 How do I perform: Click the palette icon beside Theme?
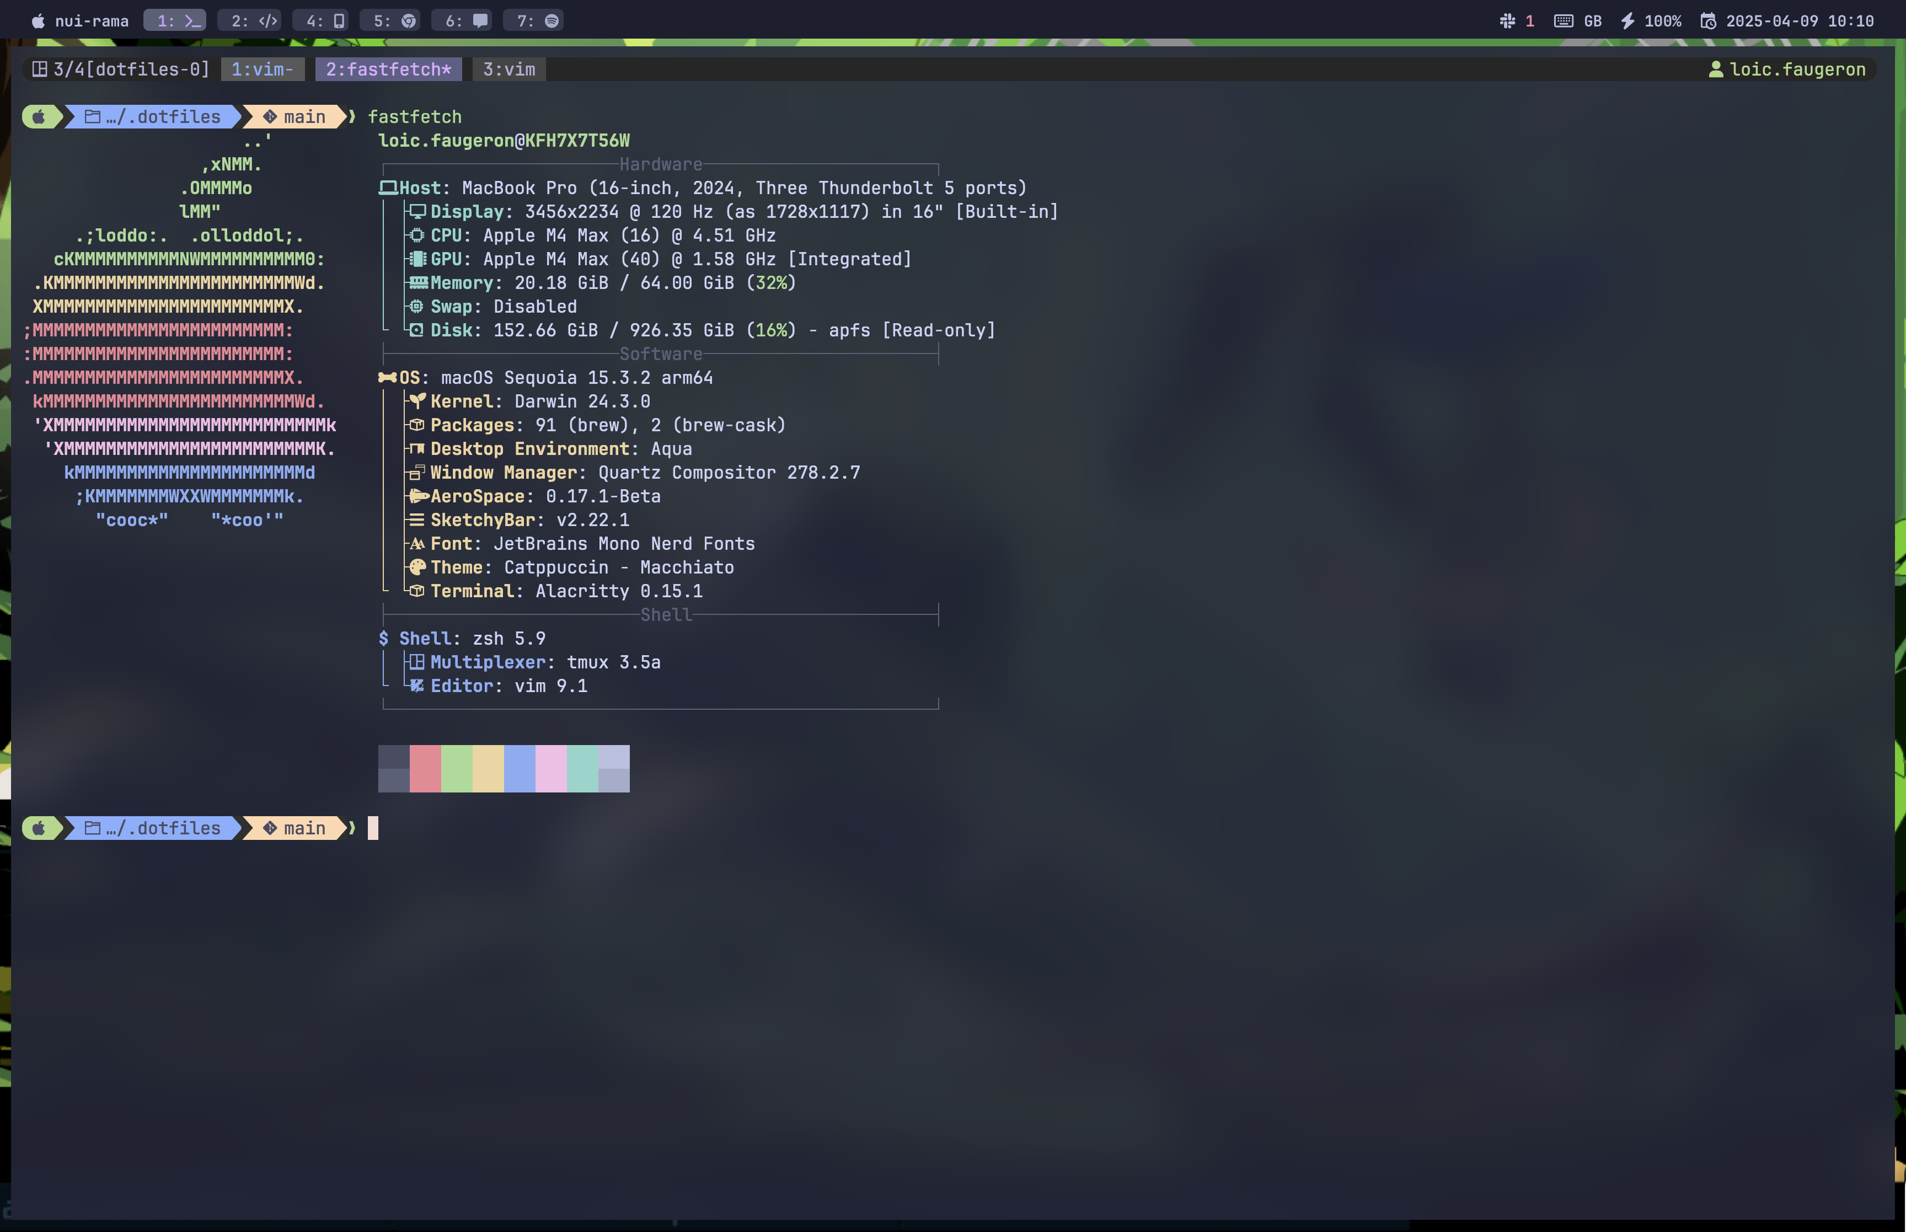[x=417, y=567]
